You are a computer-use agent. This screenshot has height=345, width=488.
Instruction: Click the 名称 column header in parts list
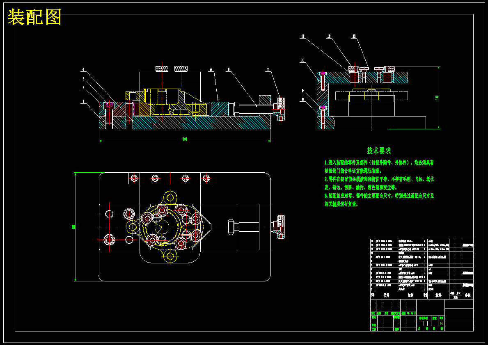coord(410,295)
